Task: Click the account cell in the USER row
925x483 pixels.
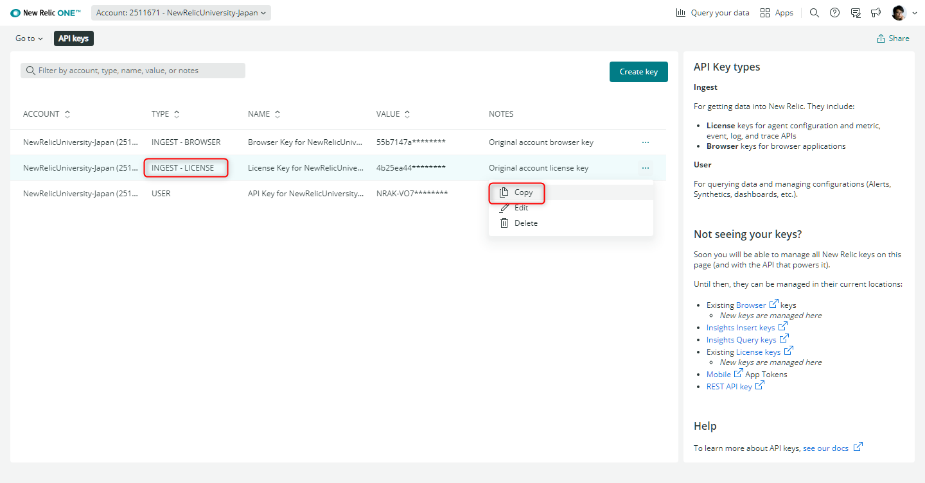Action: 81,194
